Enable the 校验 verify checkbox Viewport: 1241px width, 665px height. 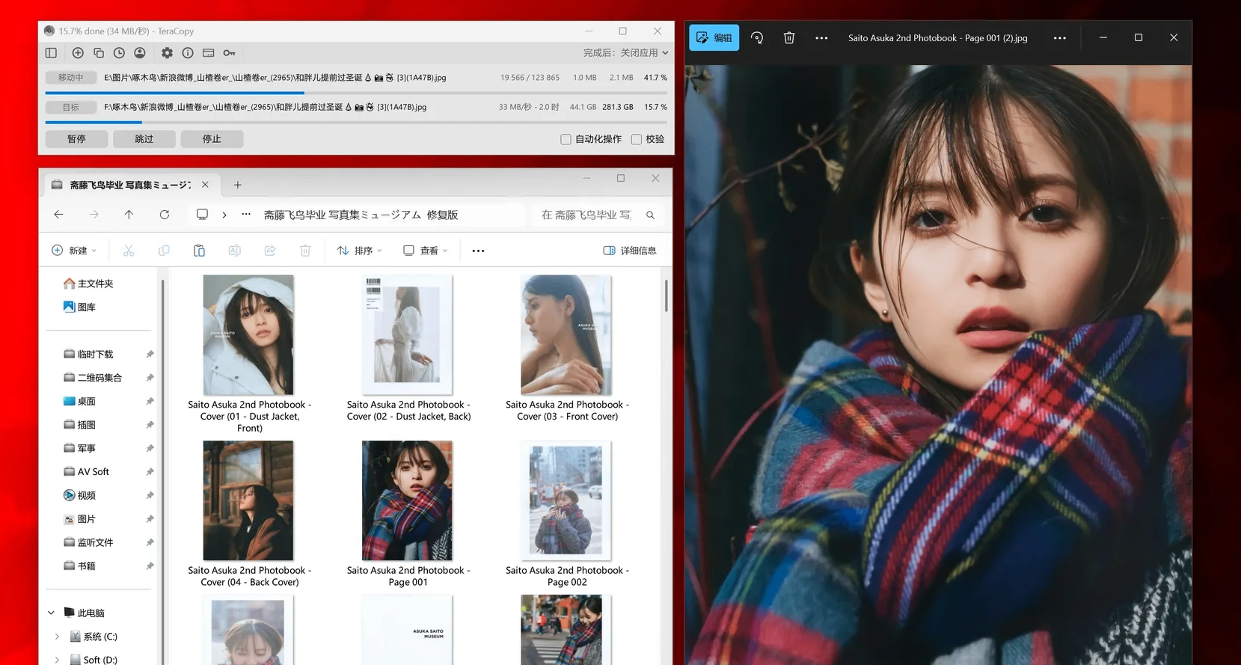(637, 139)
